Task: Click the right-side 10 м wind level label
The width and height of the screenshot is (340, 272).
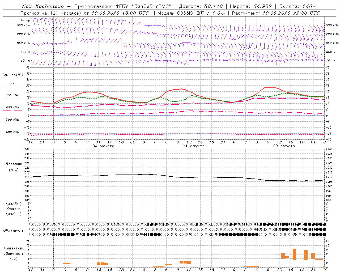Action: (331, 61)
